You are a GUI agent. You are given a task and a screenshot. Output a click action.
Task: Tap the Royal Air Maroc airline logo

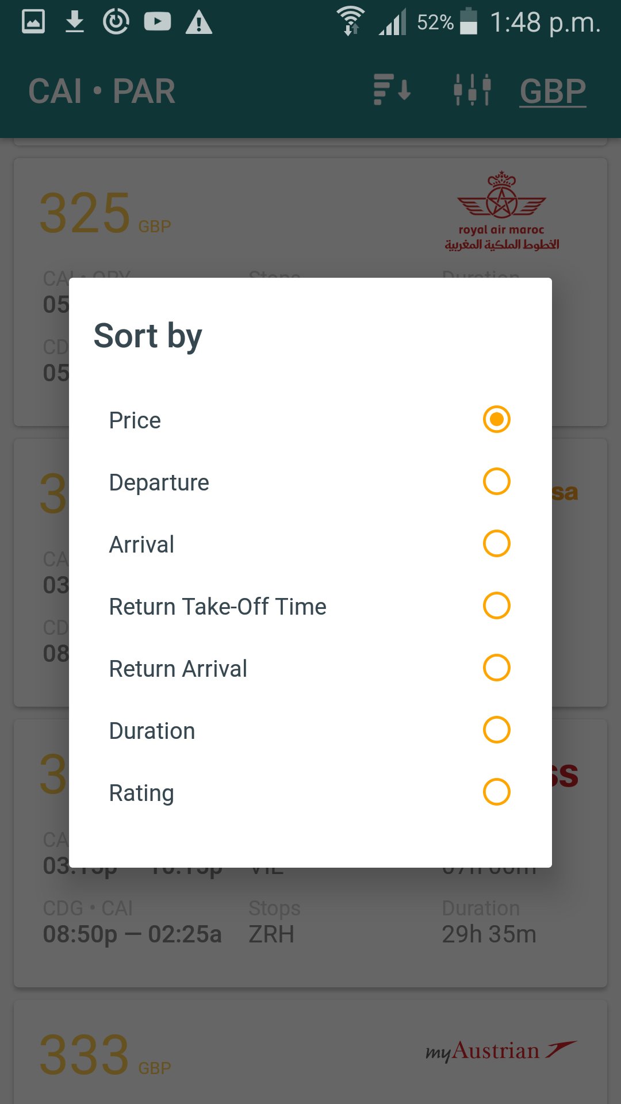click(501, 212)
